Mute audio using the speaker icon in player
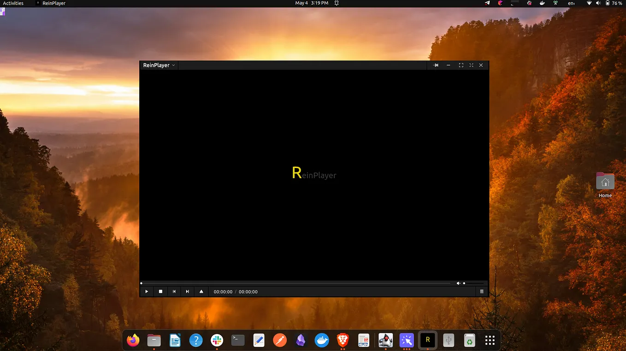The height and width of the screenshot is (351, 626). coord(458,283)
